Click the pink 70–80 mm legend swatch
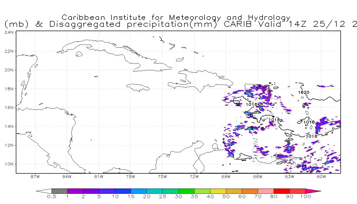357x204 pixels. 266,191
